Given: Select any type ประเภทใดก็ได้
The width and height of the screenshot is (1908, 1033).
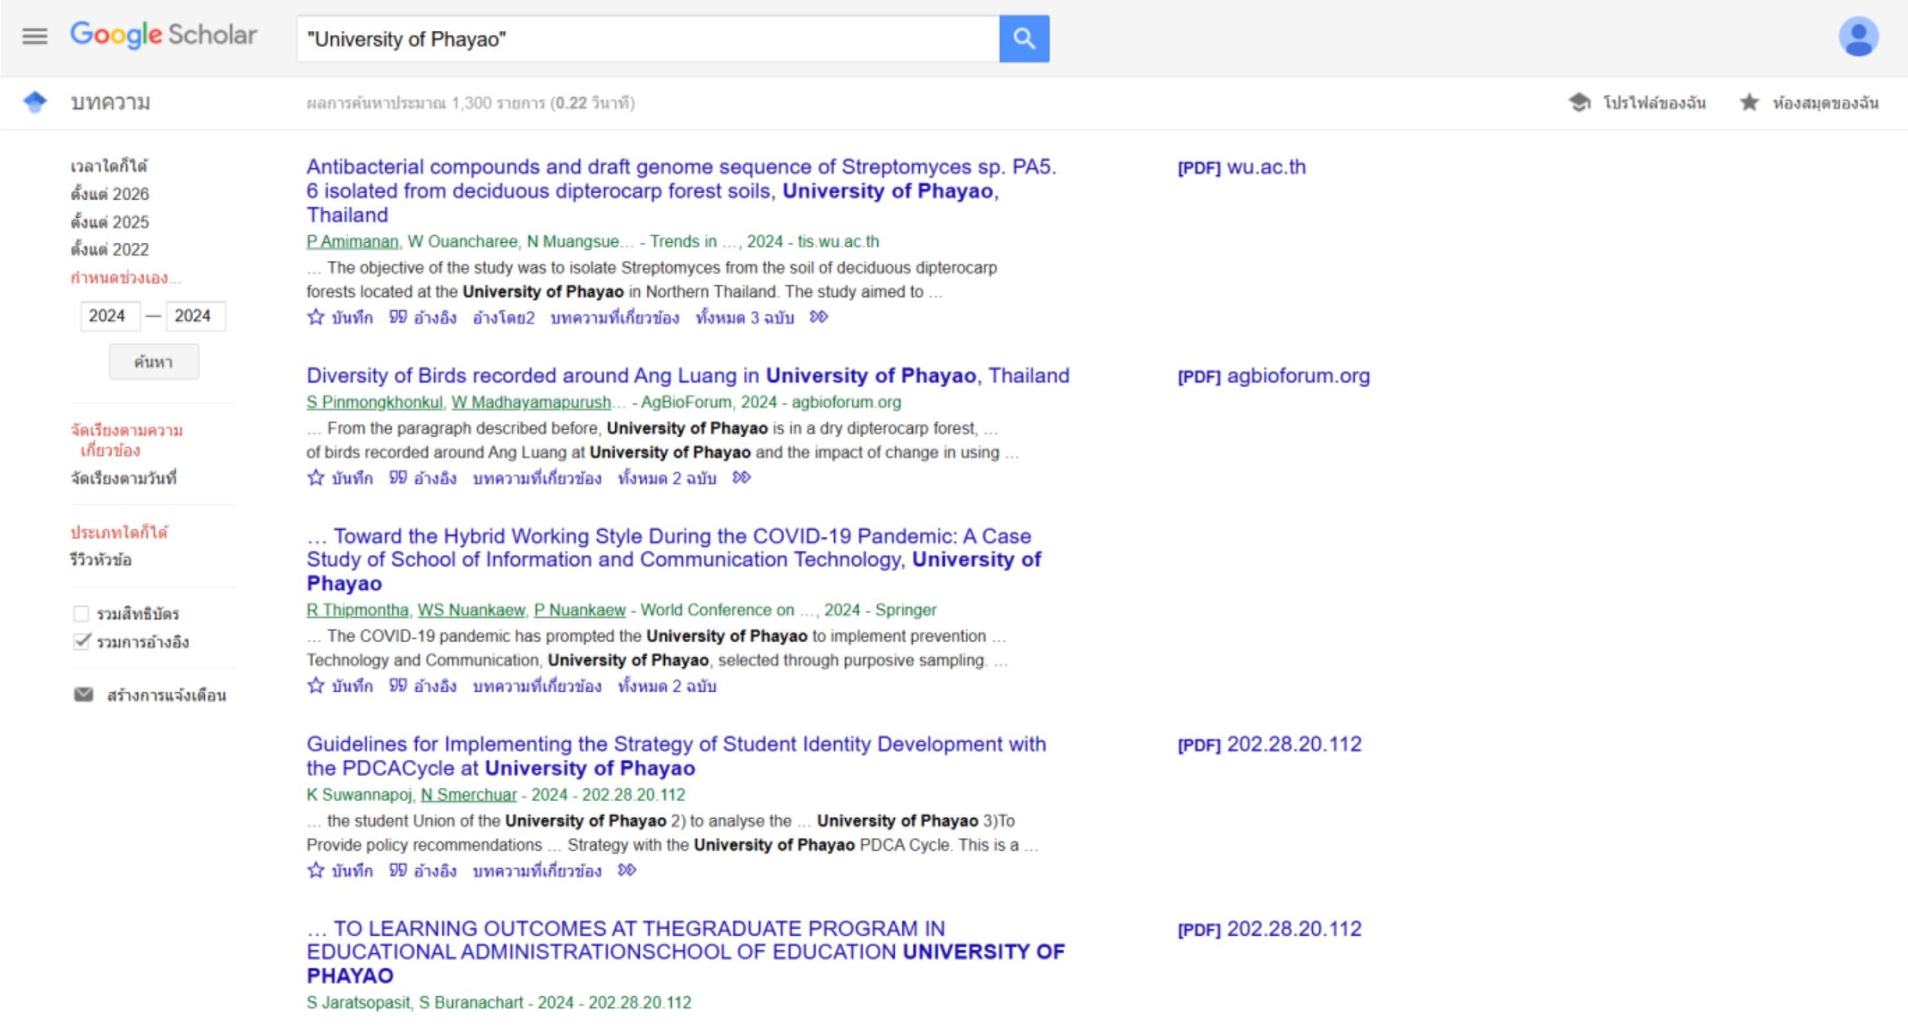Looking at the screenshot, I should click(119, 533).
